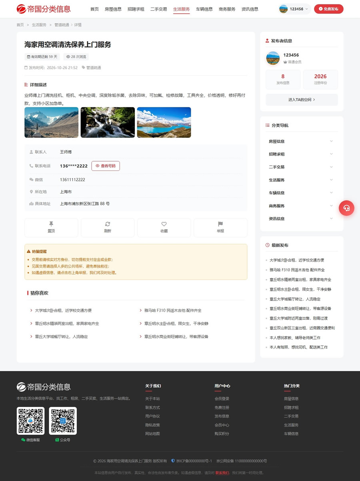360x481 pixels.
Task: Open the waterfall photo thumbnail
Action: coord(108,122)
